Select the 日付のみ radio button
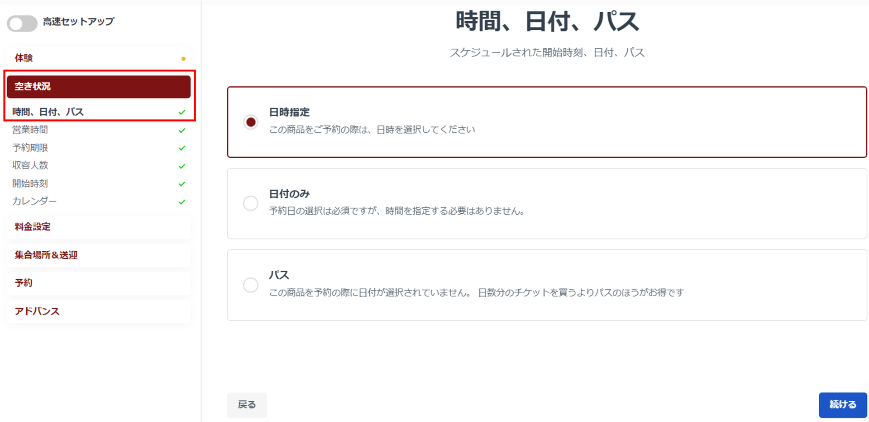The width and height of the screenshot is (869, 422). (x=251, y=203)
